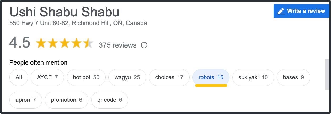Click the 4.5 rating number

click(20, 43)
